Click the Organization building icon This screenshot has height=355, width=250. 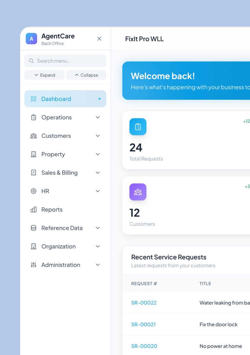click(34, 246)
